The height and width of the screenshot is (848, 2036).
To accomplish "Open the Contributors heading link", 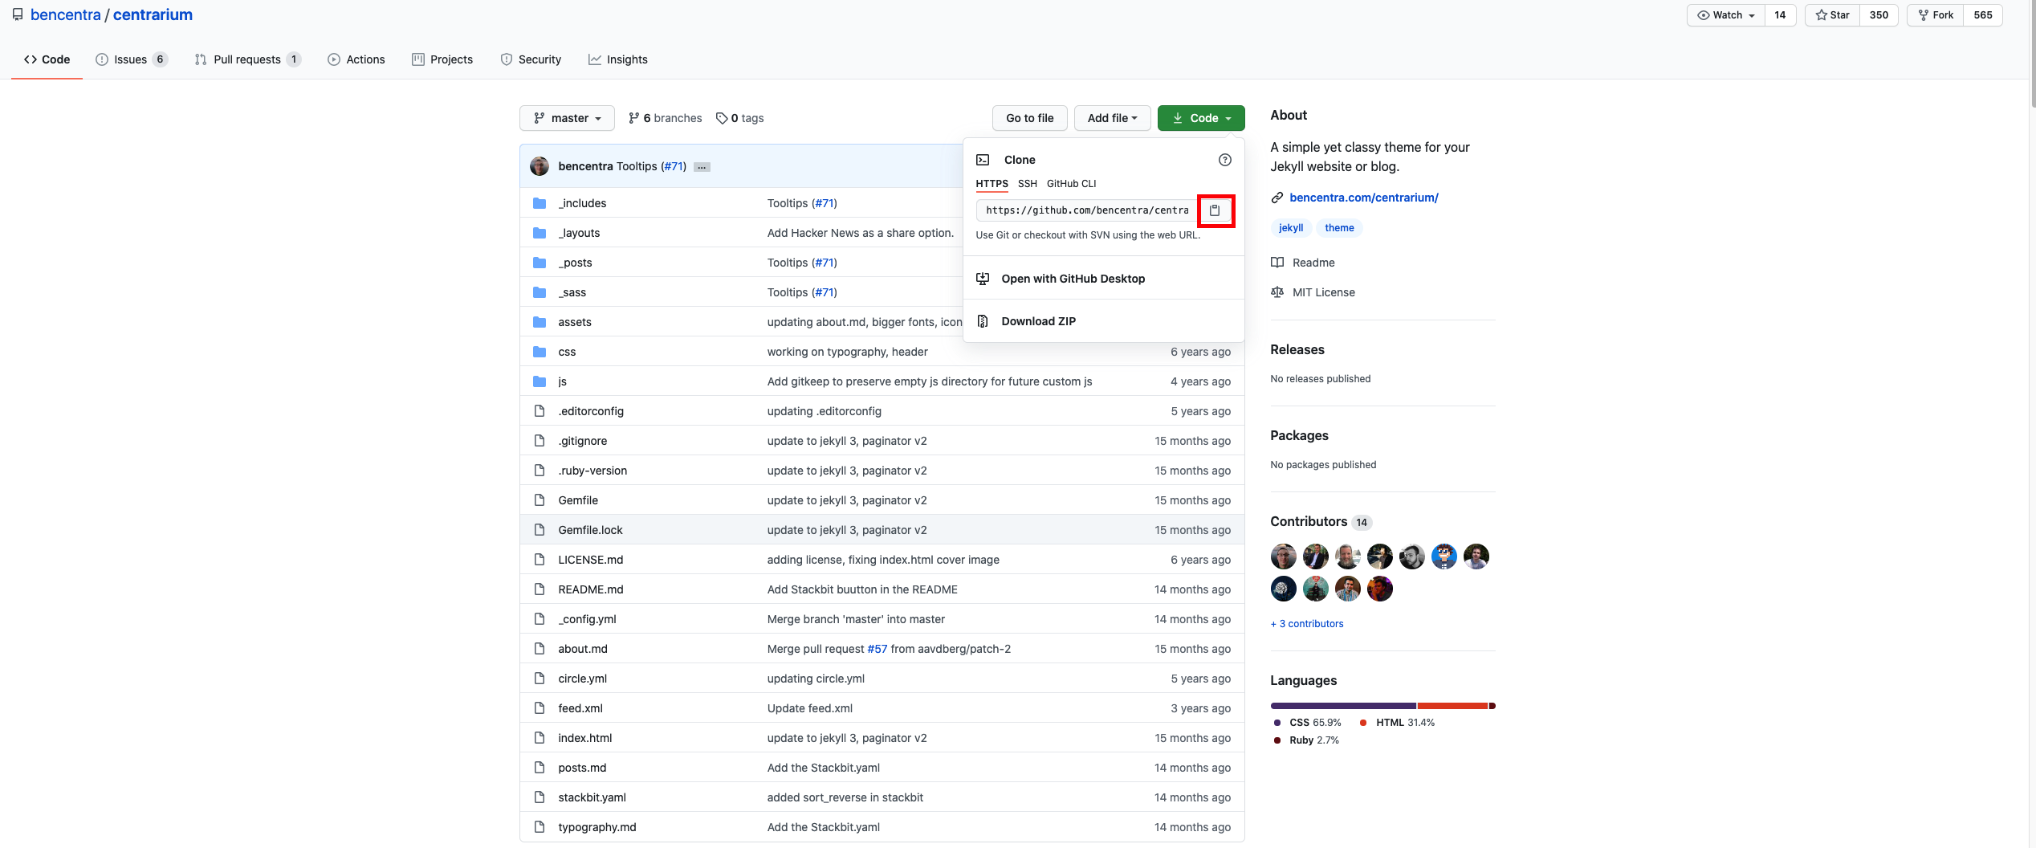I will coord(1309,522).
